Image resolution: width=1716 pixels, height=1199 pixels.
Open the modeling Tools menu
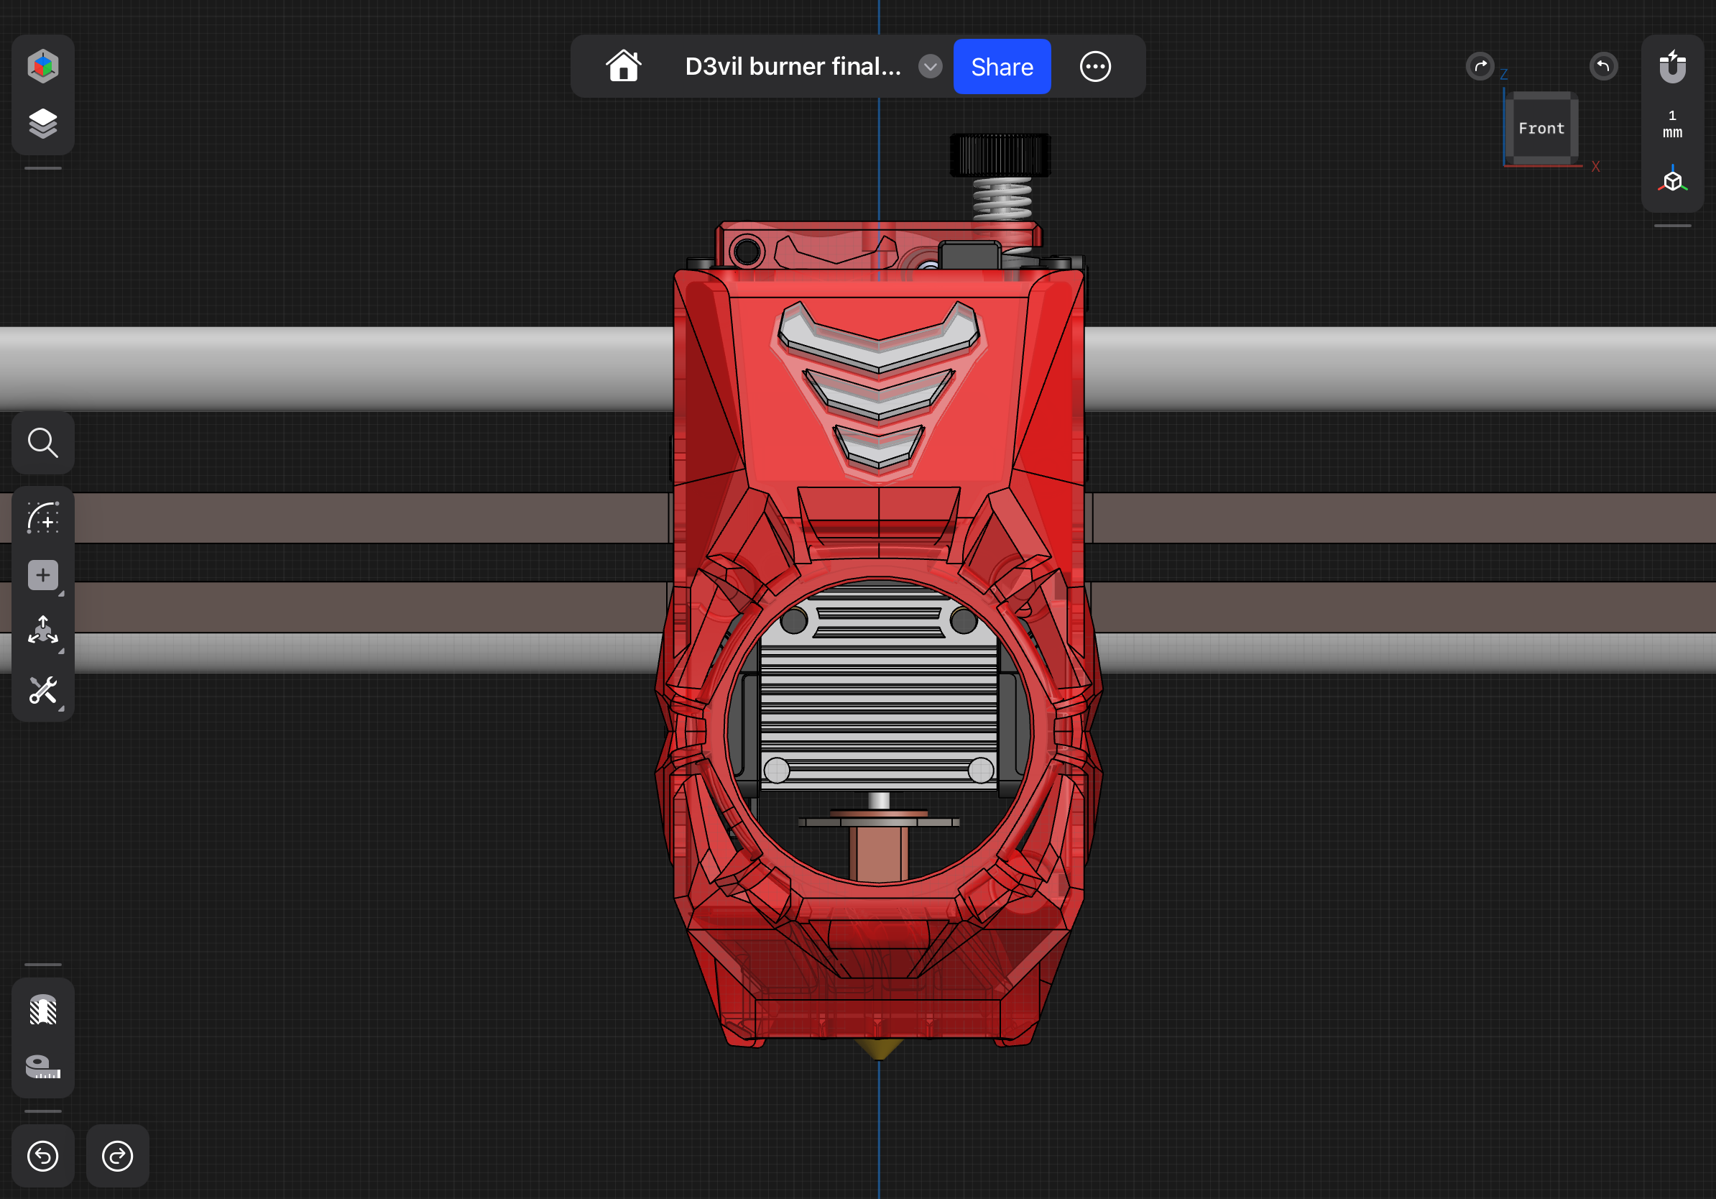(42, 690)
